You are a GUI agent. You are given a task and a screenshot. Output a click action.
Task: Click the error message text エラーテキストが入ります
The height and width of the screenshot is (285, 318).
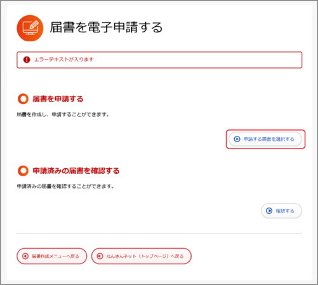pyautogui.click(x=63, y=60)
